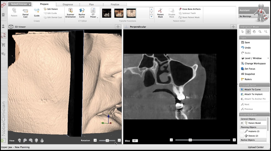Viewport: 271px width, 151px height.
Task: Switch to the Diagnose tab
Action: 68,4
